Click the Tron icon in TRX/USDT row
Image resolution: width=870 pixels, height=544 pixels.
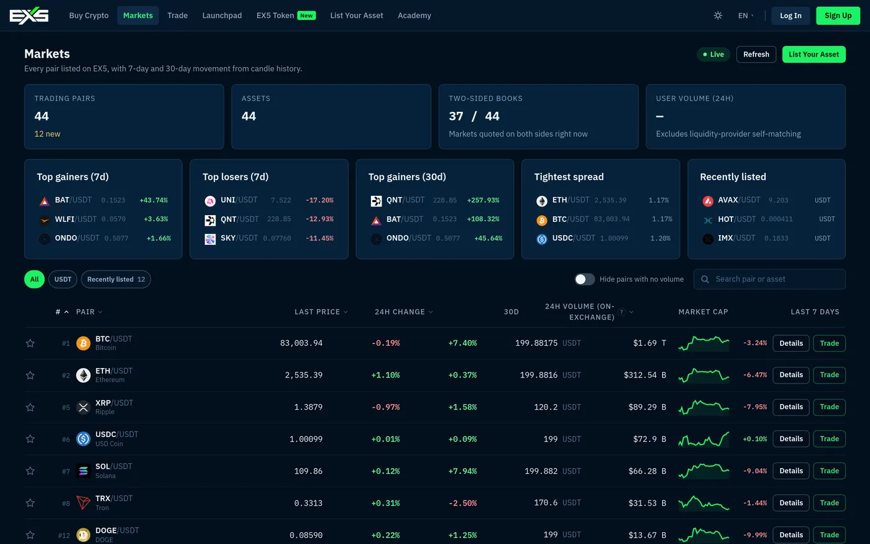click(x=83, y=503)
